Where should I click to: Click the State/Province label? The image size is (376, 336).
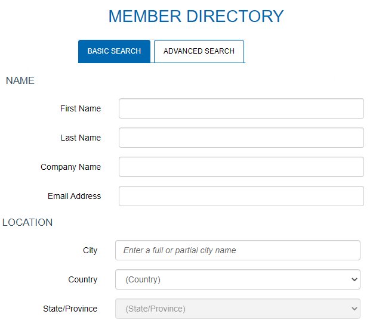point(70,309)
